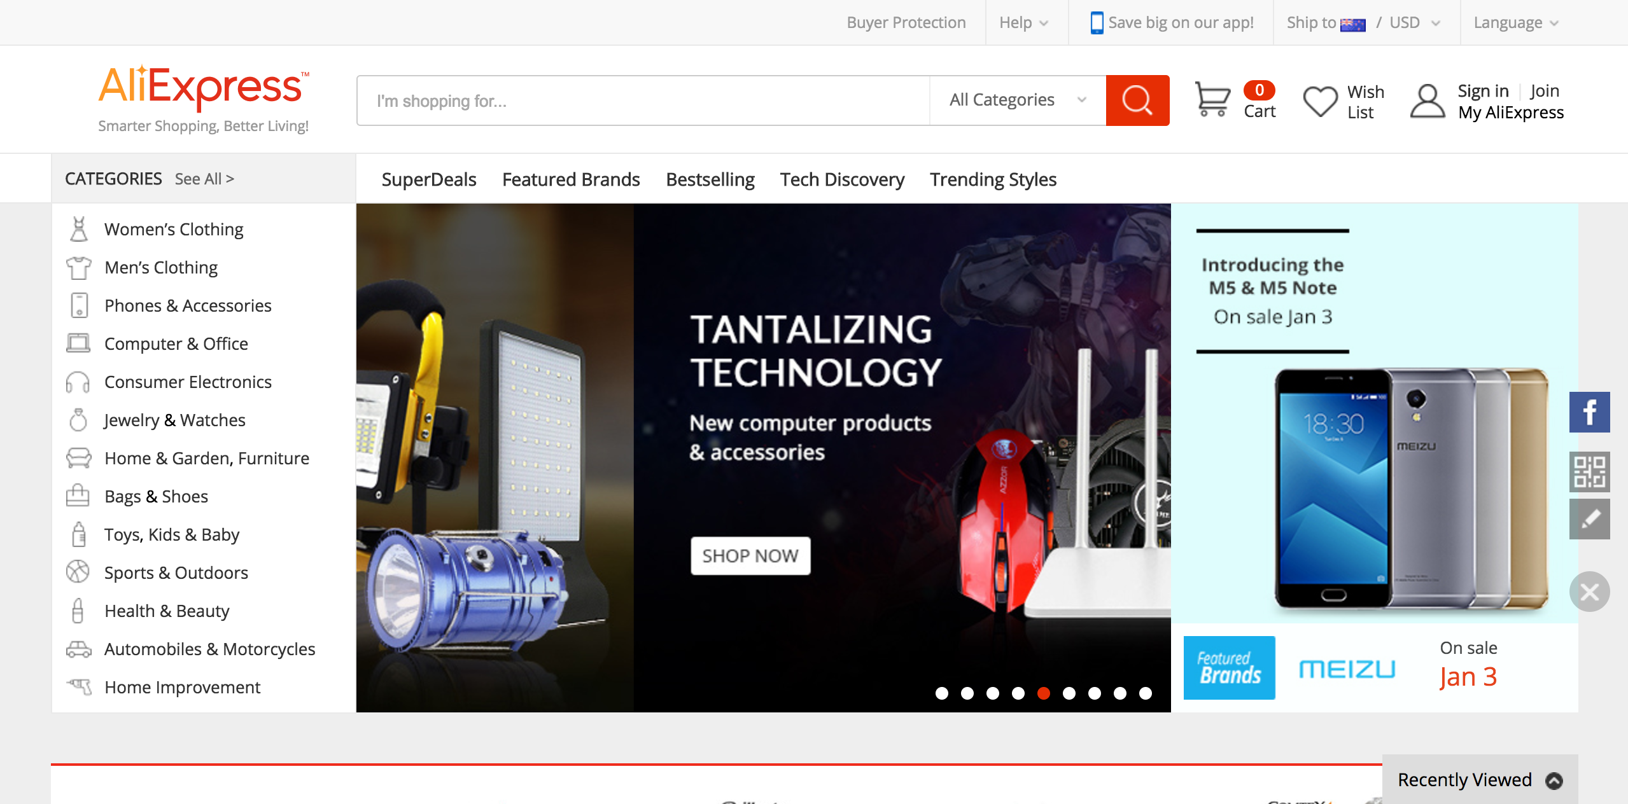Click the mobile phone app icon

1097,23
